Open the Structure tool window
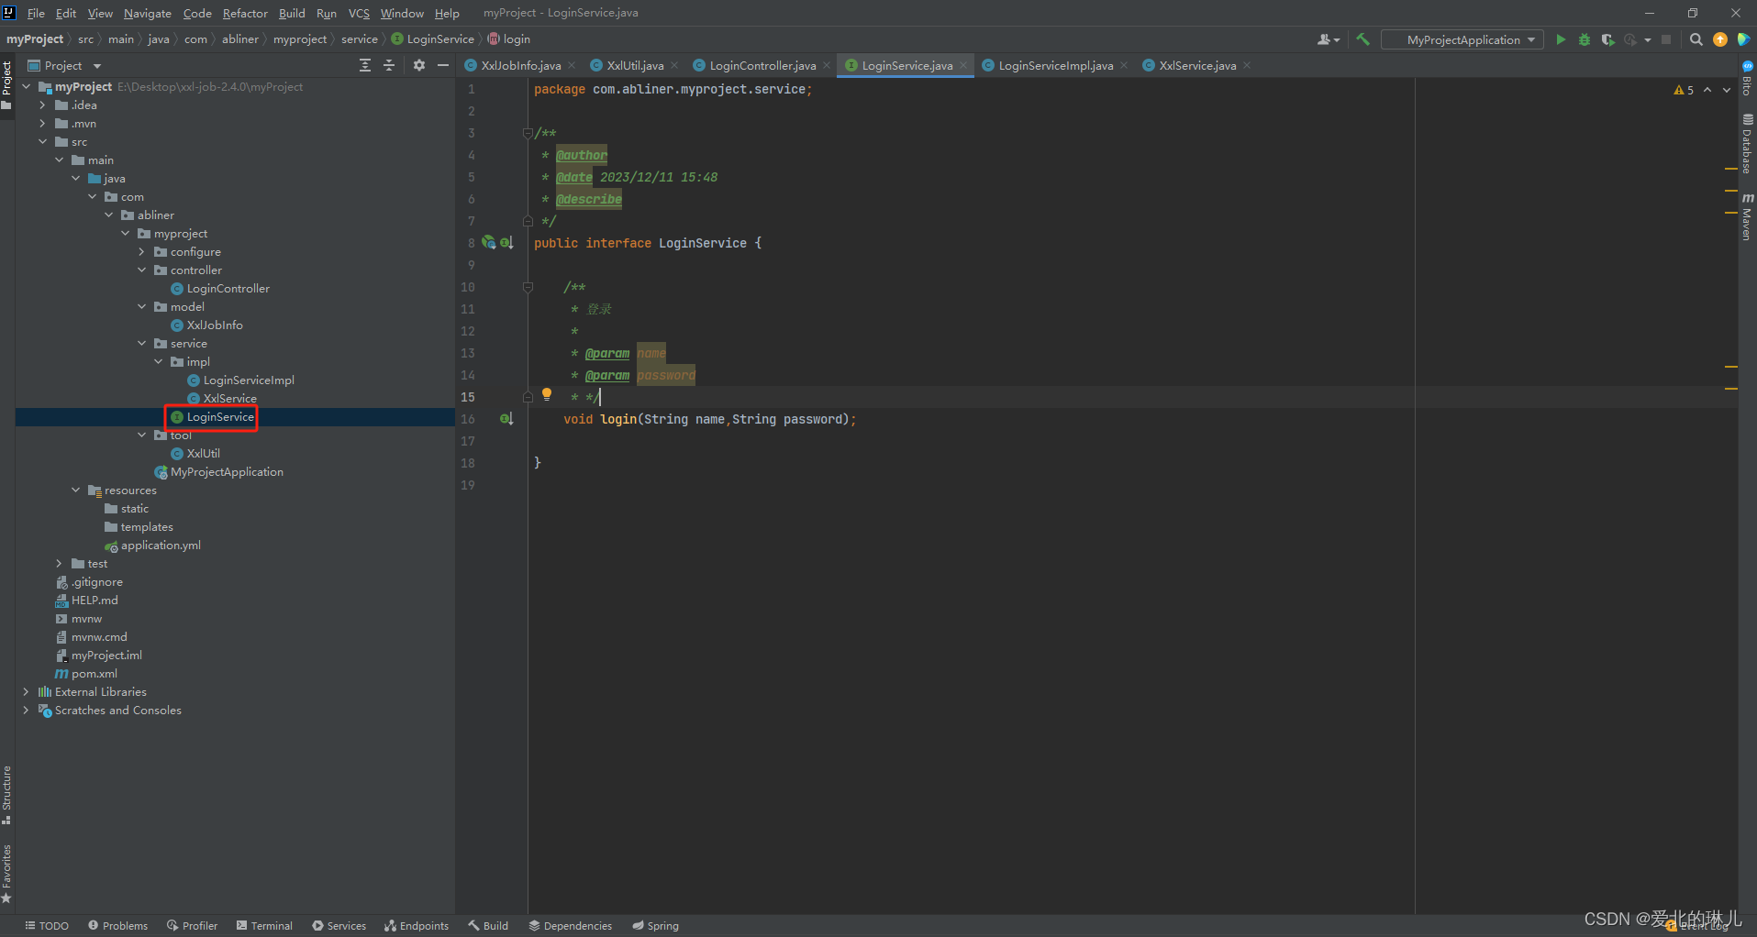 [6, 795]
